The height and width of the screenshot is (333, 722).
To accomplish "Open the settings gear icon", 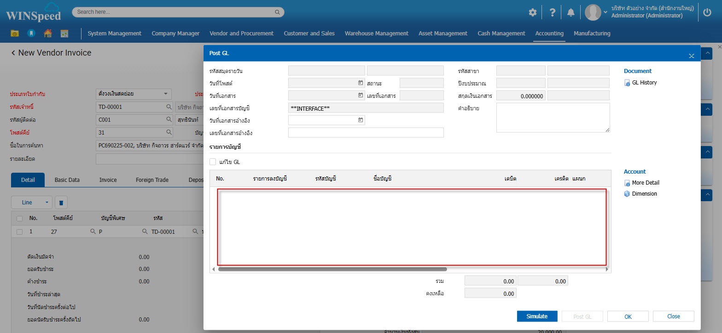I will tap(533, 13).
